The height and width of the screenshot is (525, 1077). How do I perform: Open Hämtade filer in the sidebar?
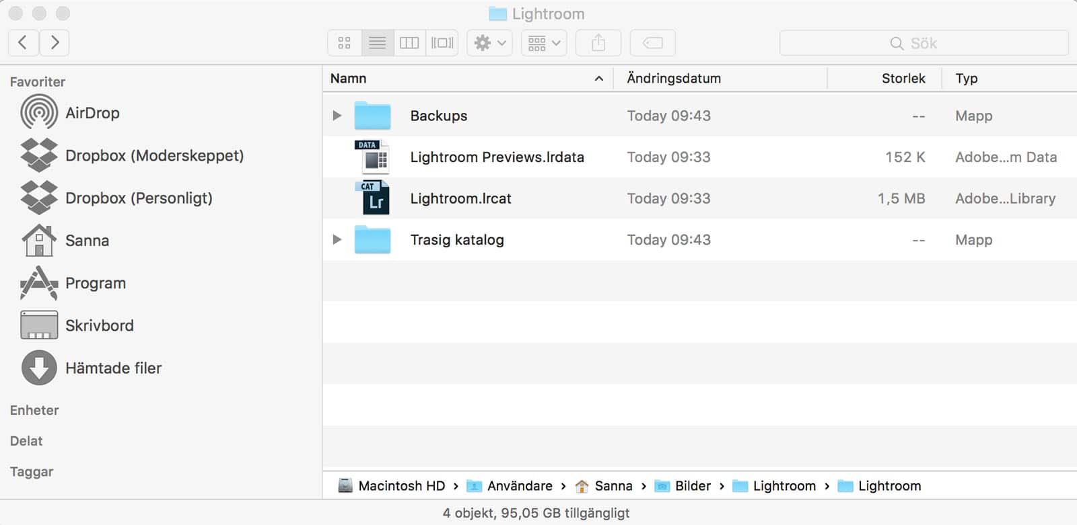click(91, 368)
